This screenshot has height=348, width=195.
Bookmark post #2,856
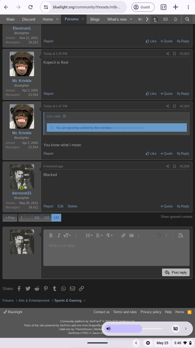[x=175, y=166]
